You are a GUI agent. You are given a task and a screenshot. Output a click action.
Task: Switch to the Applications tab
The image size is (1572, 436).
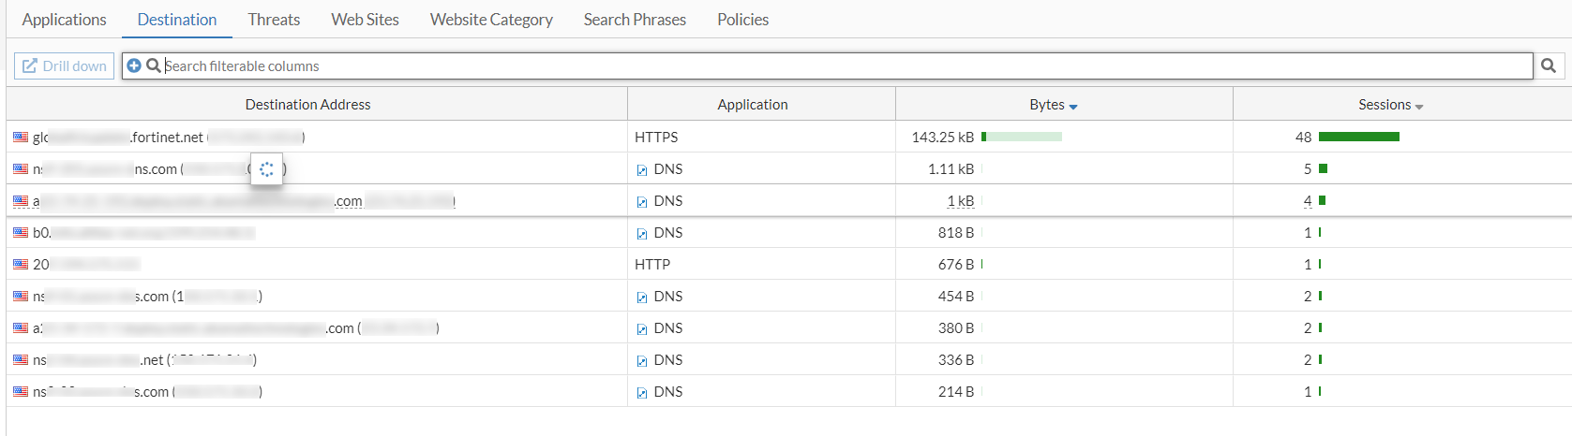click(x=64, y=20)
